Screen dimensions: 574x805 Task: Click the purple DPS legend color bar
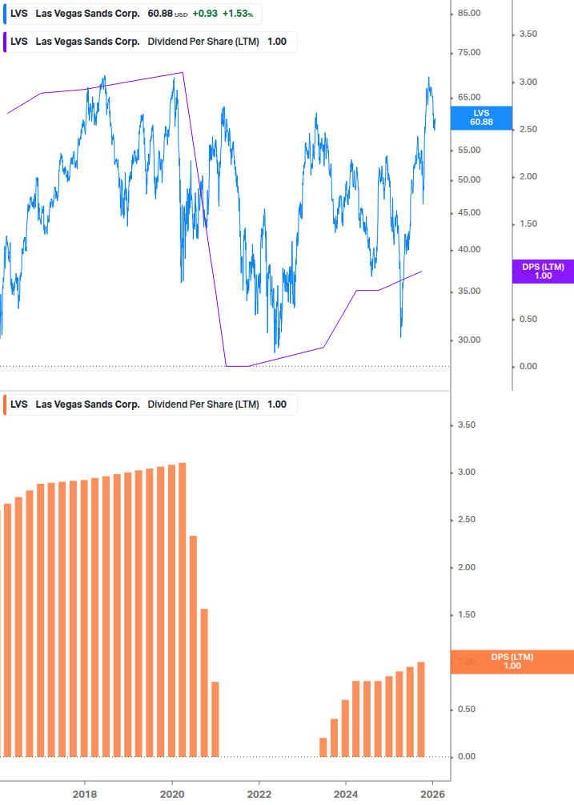point(5,42)
